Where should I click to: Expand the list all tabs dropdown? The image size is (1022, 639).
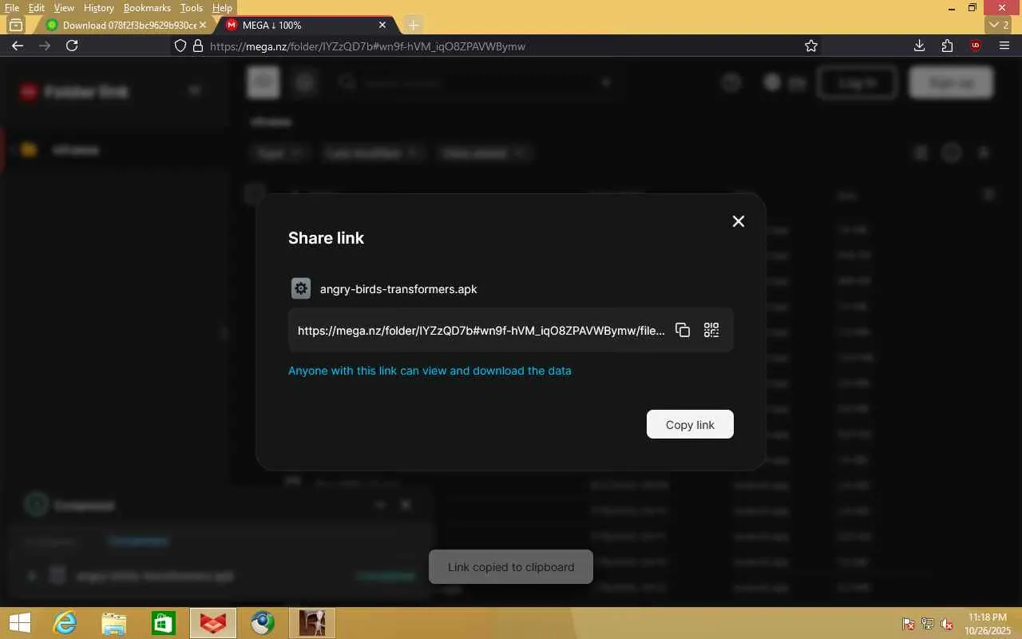click(x=1000, y=25)
